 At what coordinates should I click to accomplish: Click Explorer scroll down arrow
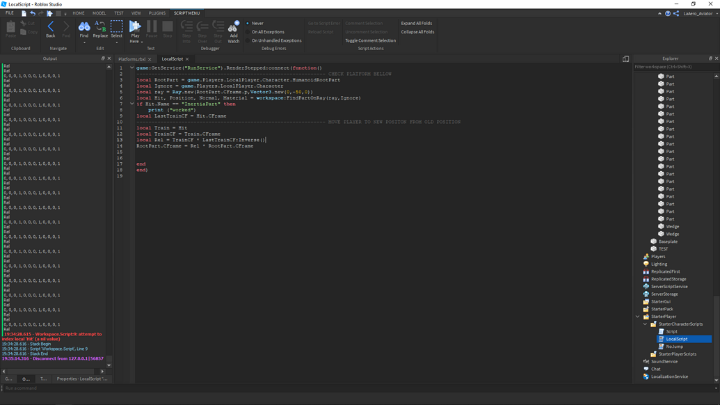[x=717, y=380]
